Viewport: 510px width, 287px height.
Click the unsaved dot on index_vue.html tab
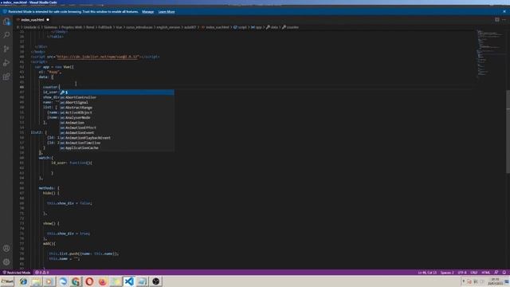tap(48, 19)
